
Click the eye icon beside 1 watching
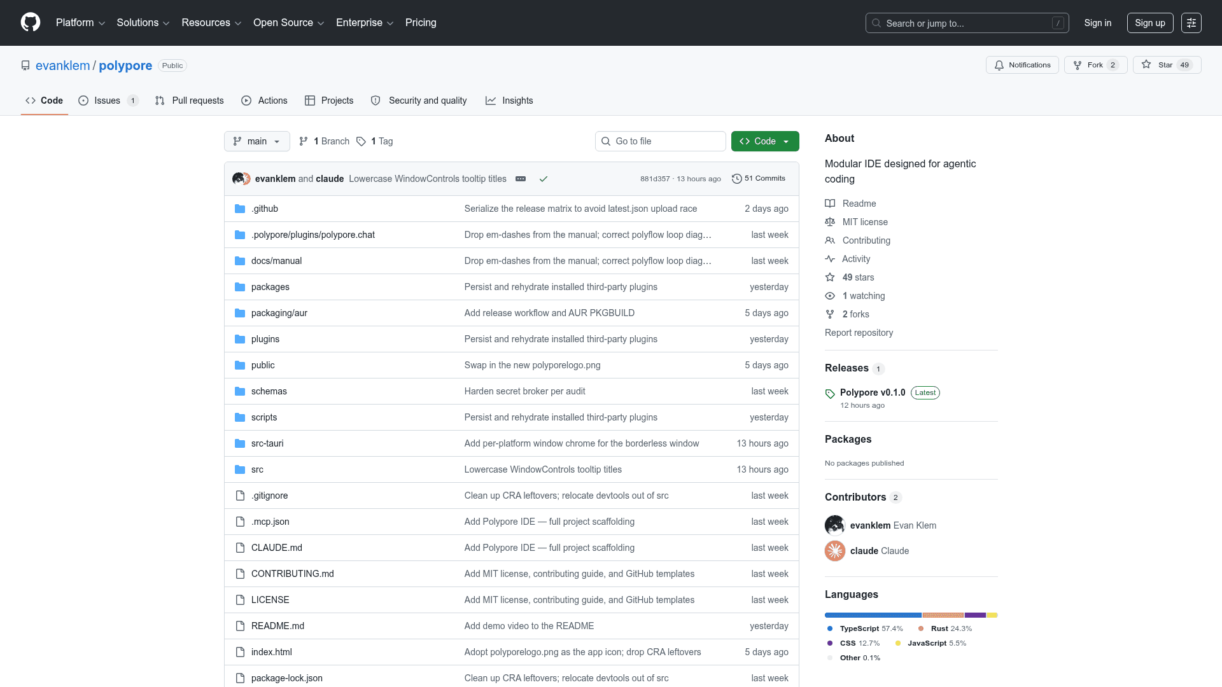click(x=830, y=296)
